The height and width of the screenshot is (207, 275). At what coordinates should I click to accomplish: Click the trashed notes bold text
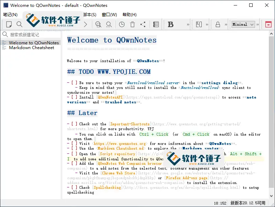pos(120,102)
